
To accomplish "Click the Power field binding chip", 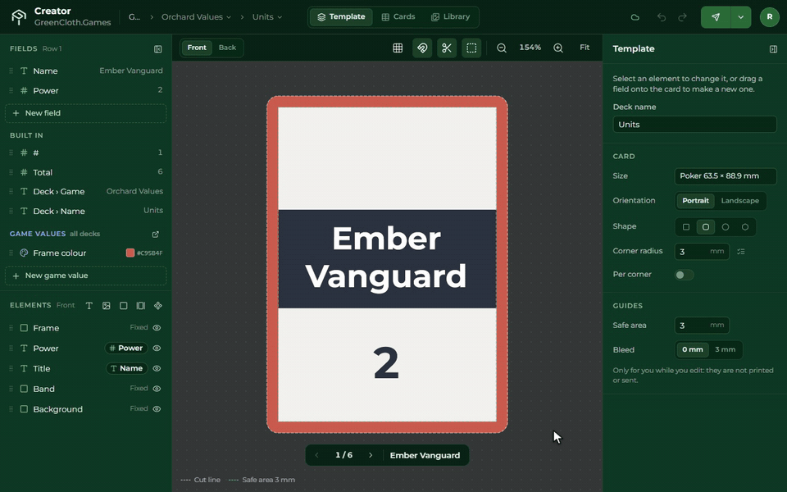I will point(126,348).
